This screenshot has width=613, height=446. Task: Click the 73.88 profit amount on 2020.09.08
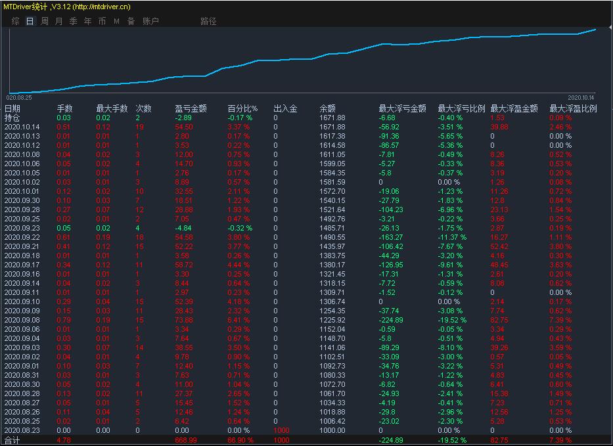[184, 320]
